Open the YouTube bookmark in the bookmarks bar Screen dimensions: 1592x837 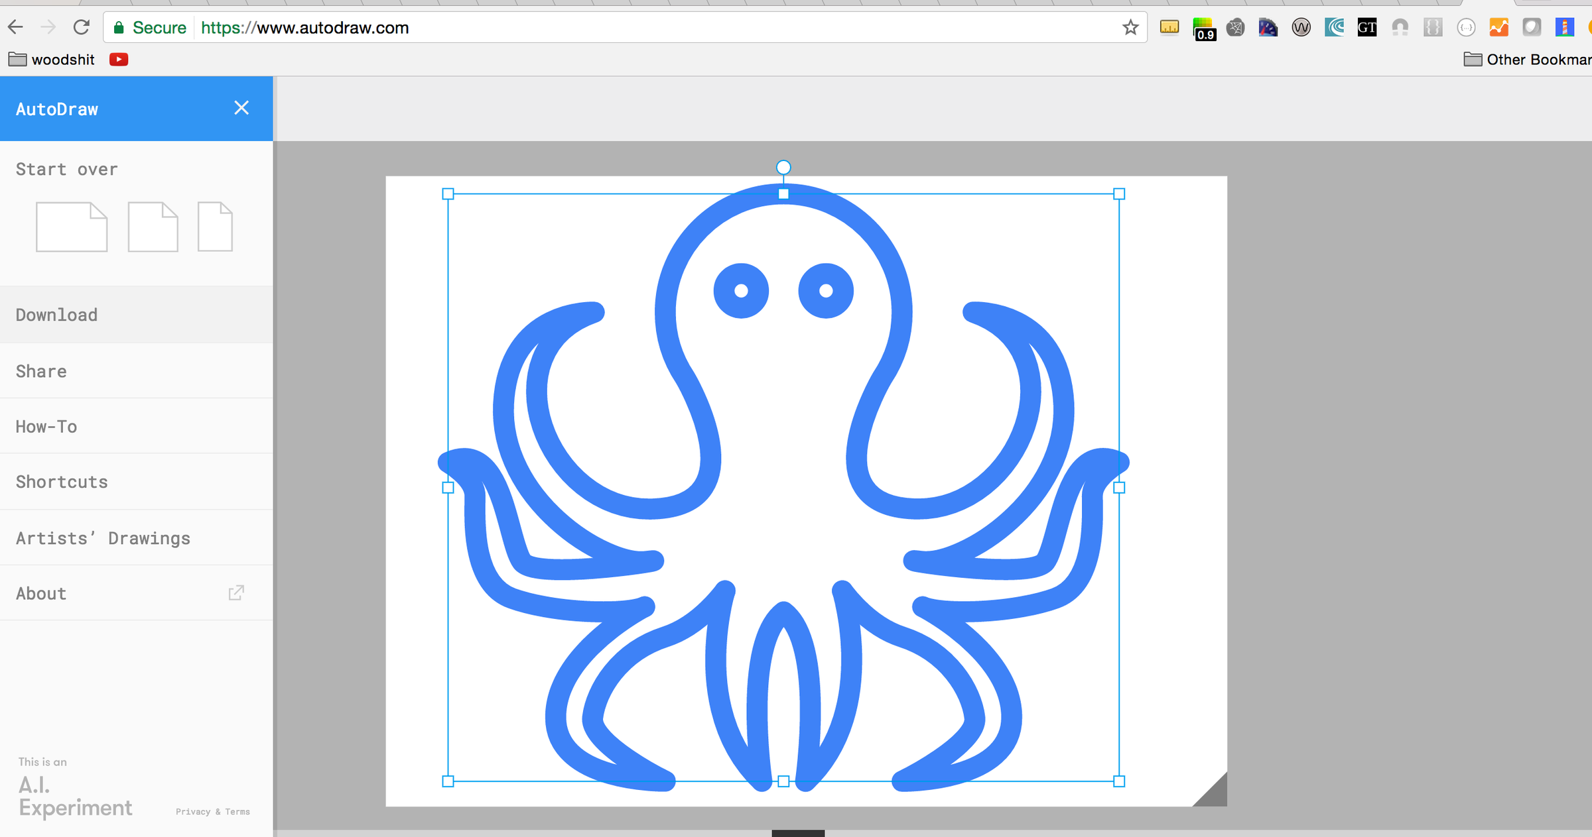coord(118,59)
